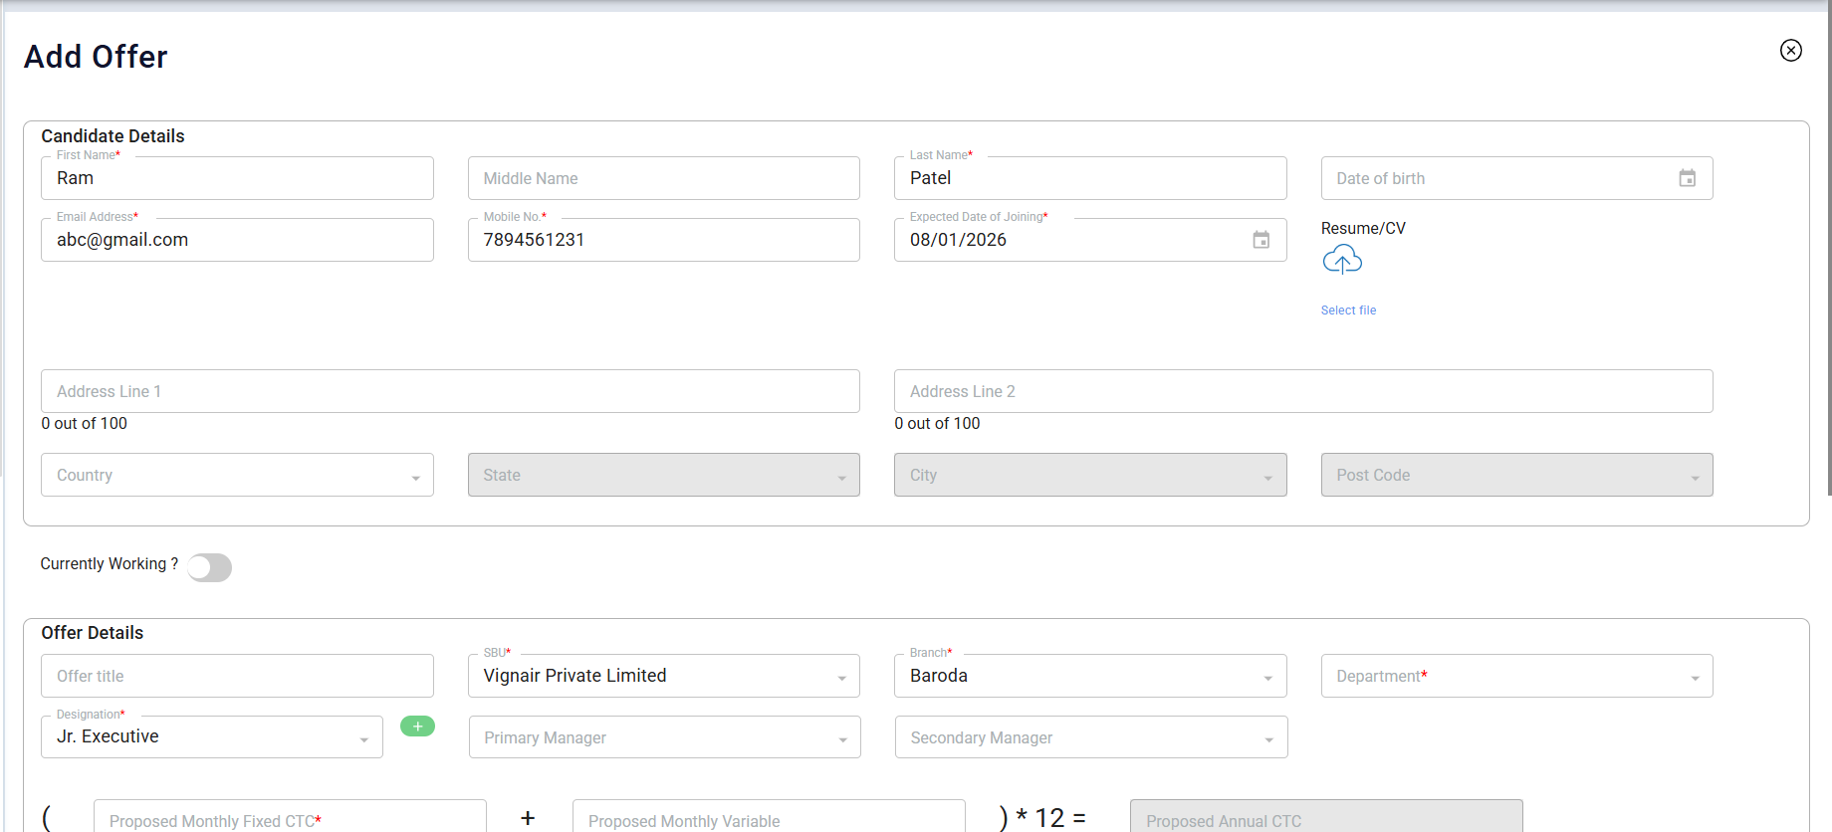Open the Department dropdown
Screen dimensions: 1832x832
[1516, 676]
